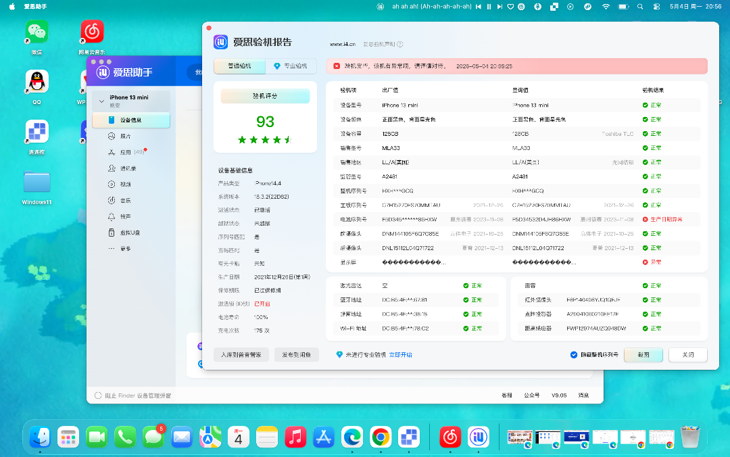Screen dimensions: 730x457
Task: Click the red 已开启 activation lock value
Action: click(x=262, y=304)
